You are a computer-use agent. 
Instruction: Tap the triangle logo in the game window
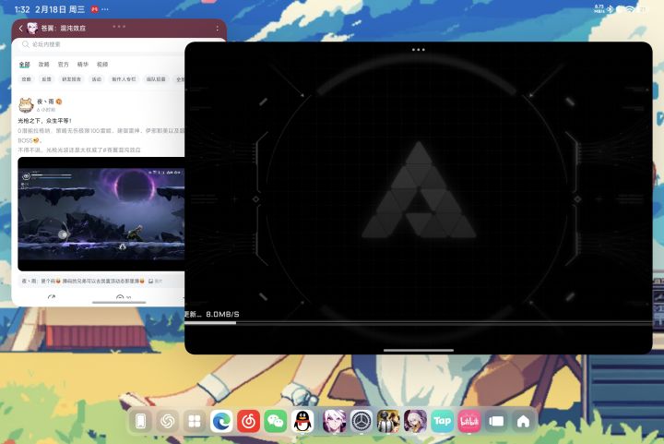click(x=419, y=189)
